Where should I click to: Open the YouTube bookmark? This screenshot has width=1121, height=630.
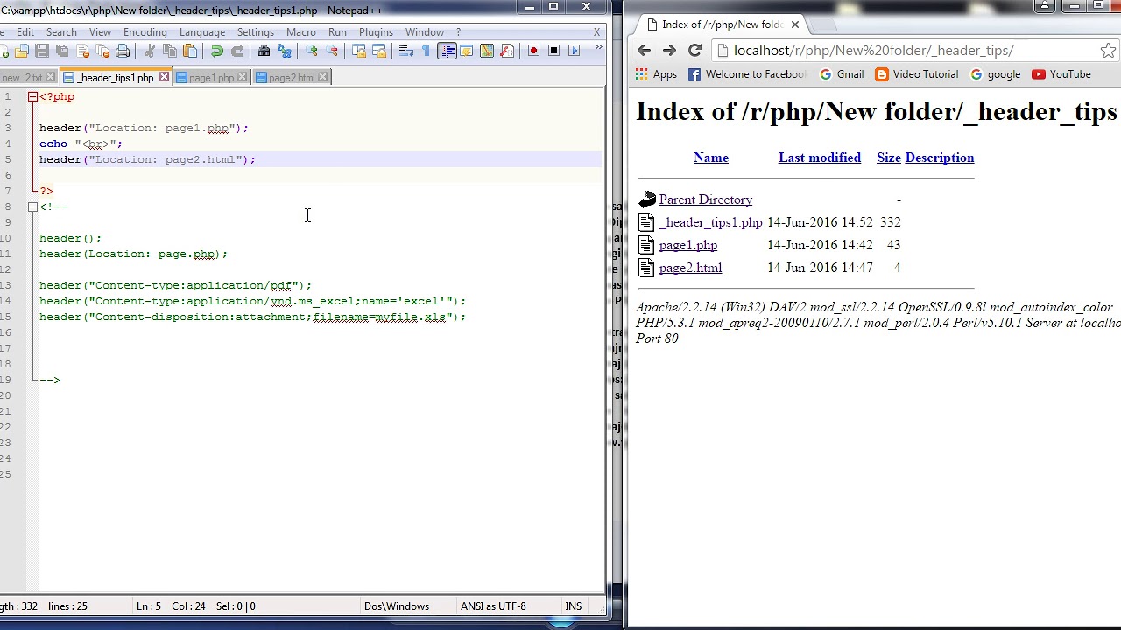(x=1061, y=74)
